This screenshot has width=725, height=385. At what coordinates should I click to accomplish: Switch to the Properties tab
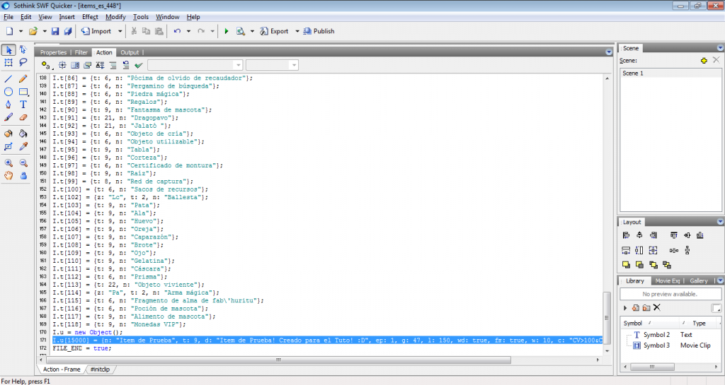click(53, 52)
